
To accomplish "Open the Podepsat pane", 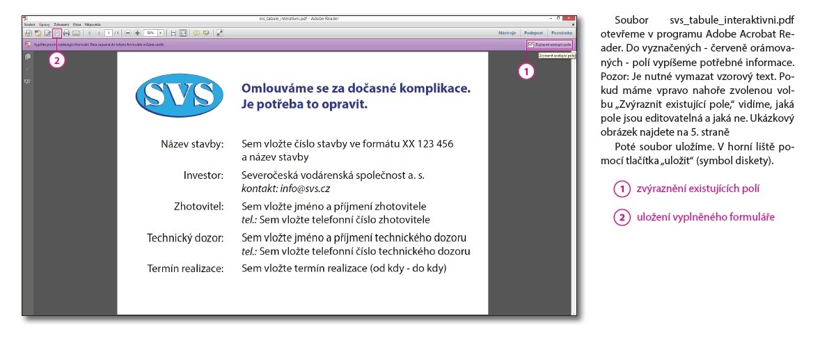I will coord(533,33).
